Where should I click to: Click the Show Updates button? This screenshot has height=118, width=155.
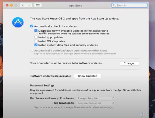(88, 76)
